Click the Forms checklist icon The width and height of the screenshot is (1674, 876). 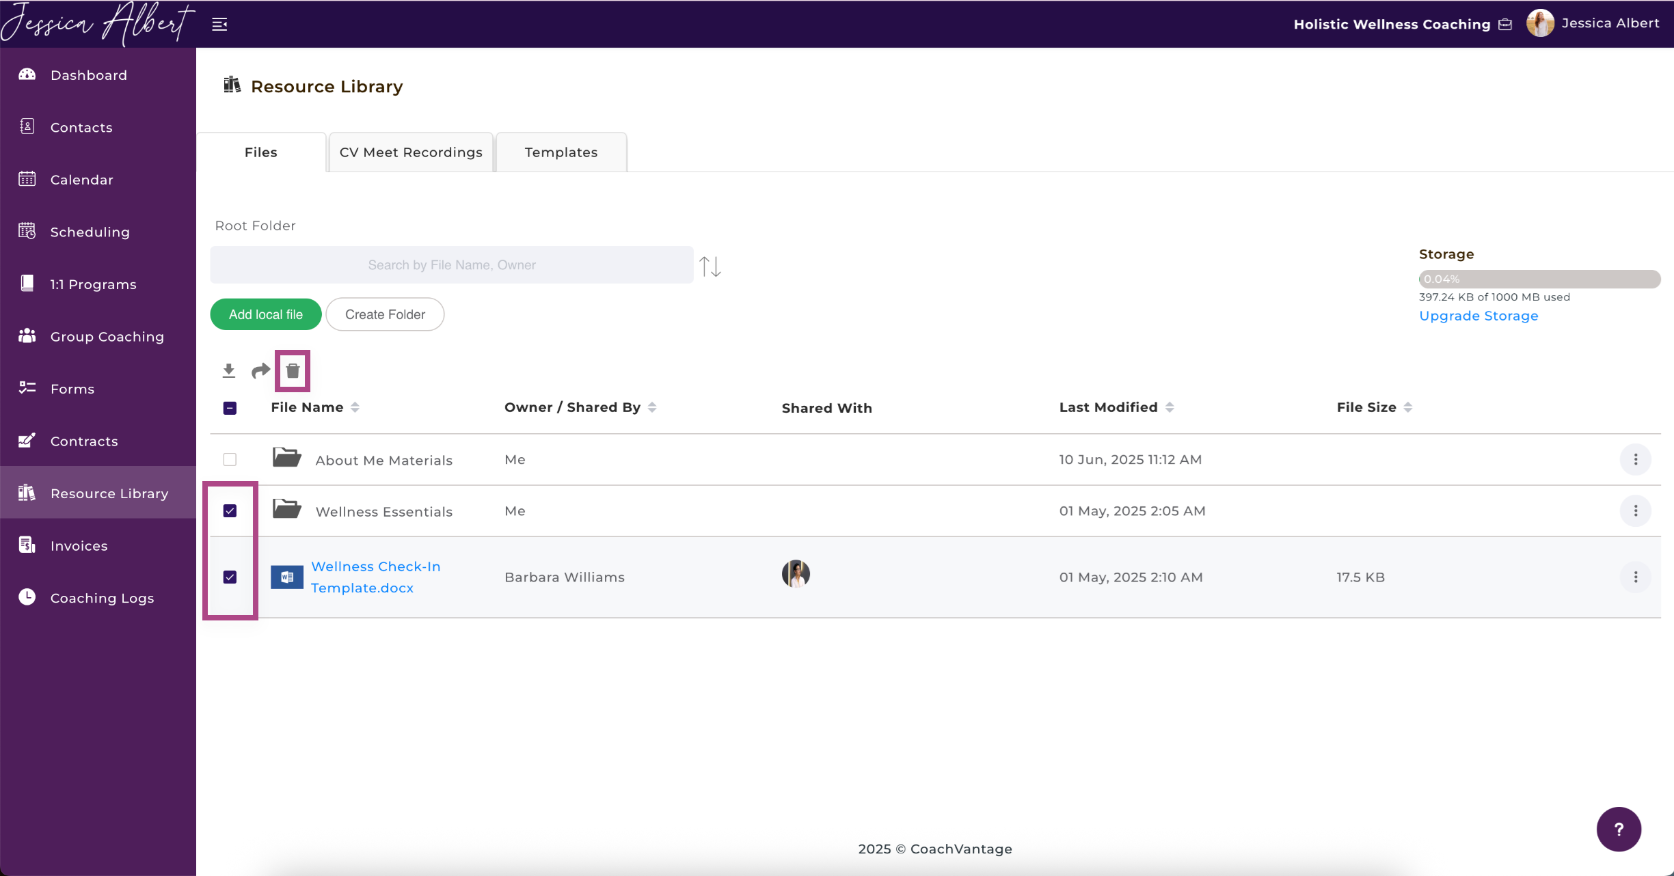click(x=27, y=388)
